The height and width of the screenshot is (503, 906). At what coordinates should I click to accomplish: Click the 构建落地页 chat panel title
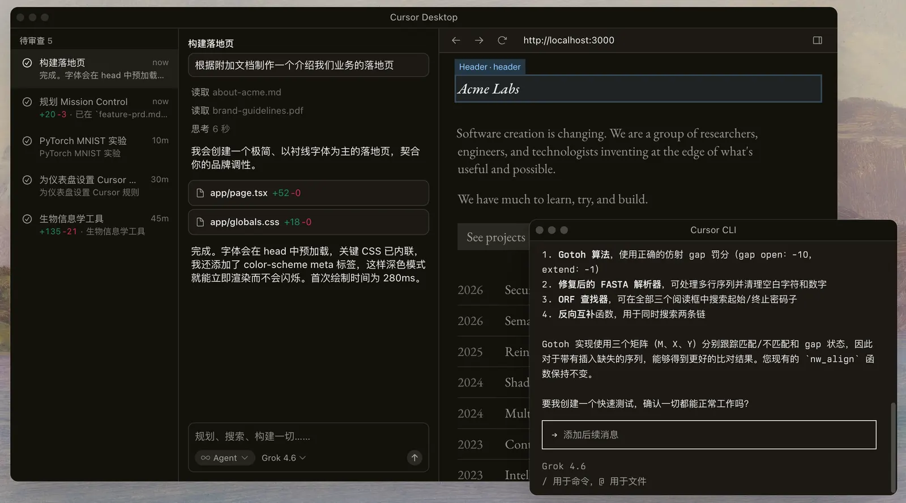(211, 44)
